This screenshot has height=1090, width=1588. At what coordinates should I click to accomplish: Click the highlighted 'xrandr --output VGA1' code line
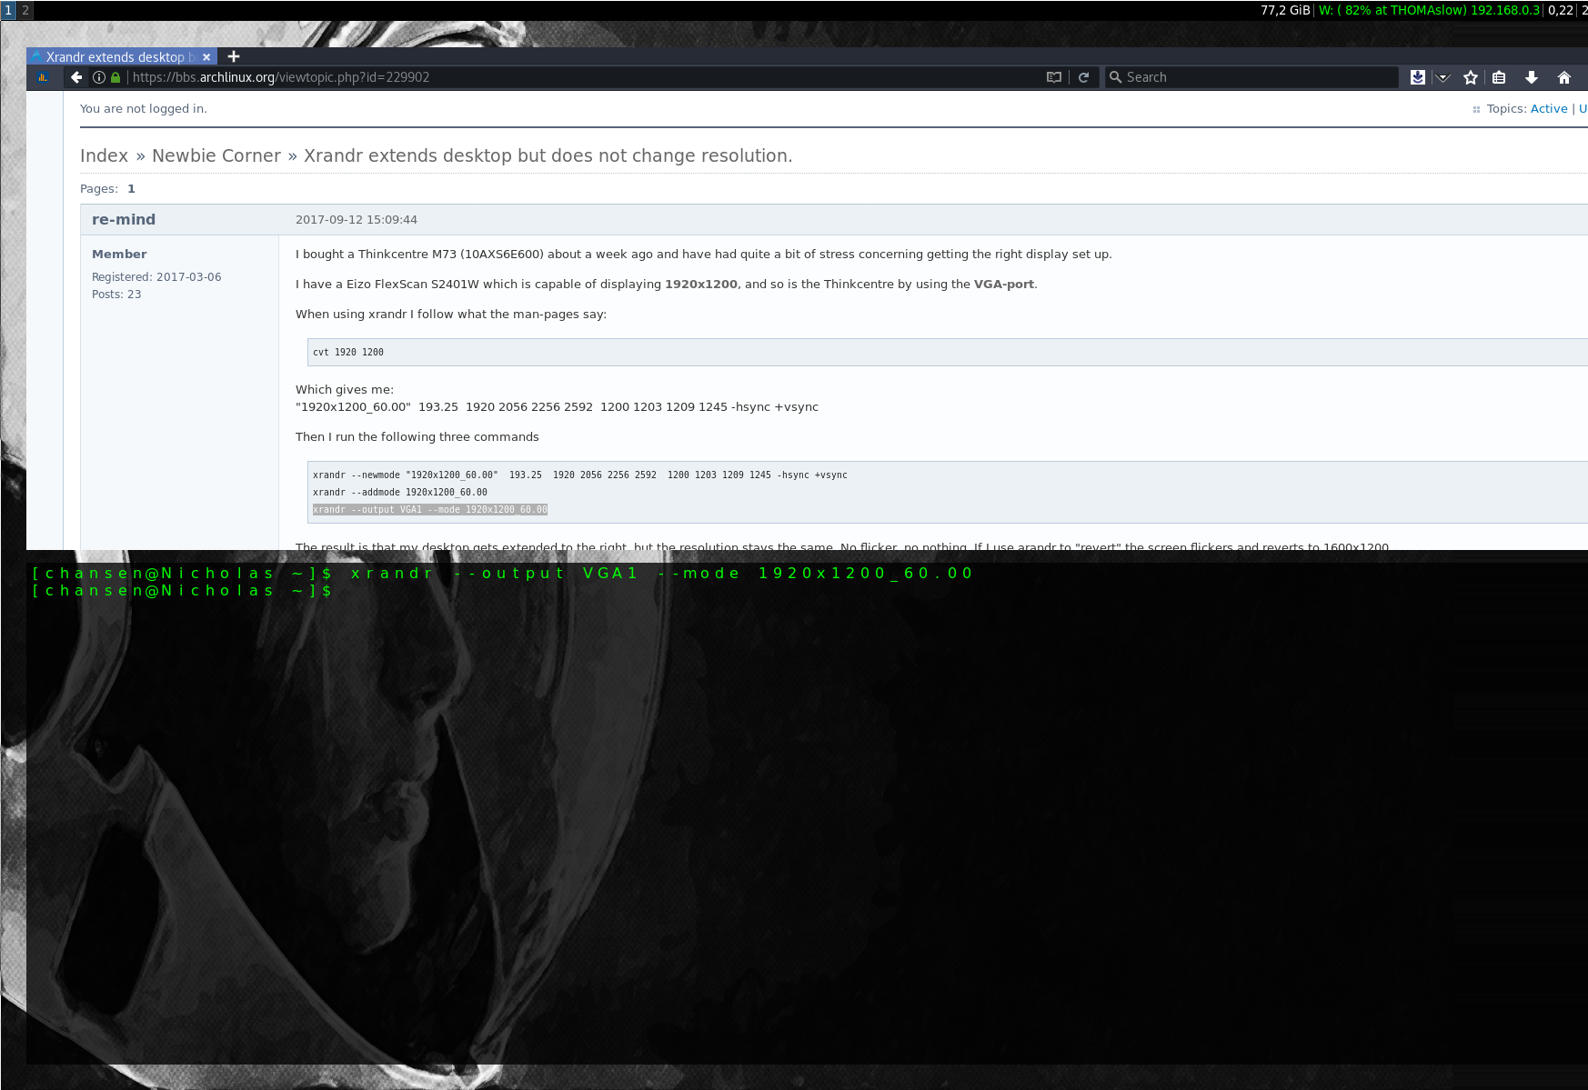point(430,509)
